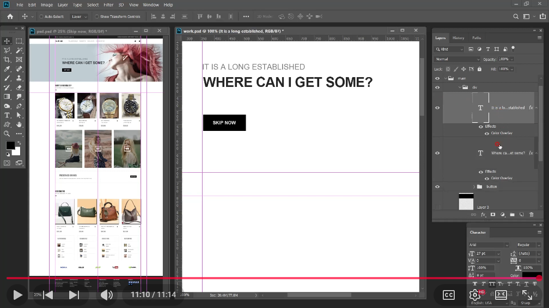Select the Clone Stamp tool
The height and width of the screenshot is (308, 549).
coord(19,78)
